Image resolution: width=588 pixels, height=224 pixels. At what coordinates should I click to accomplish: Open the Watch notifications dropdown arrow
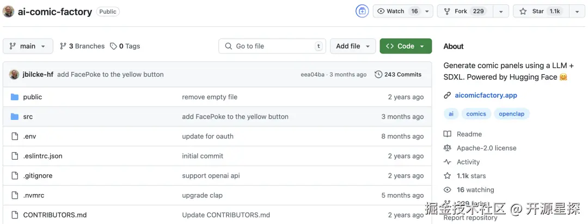coord(427,11)
